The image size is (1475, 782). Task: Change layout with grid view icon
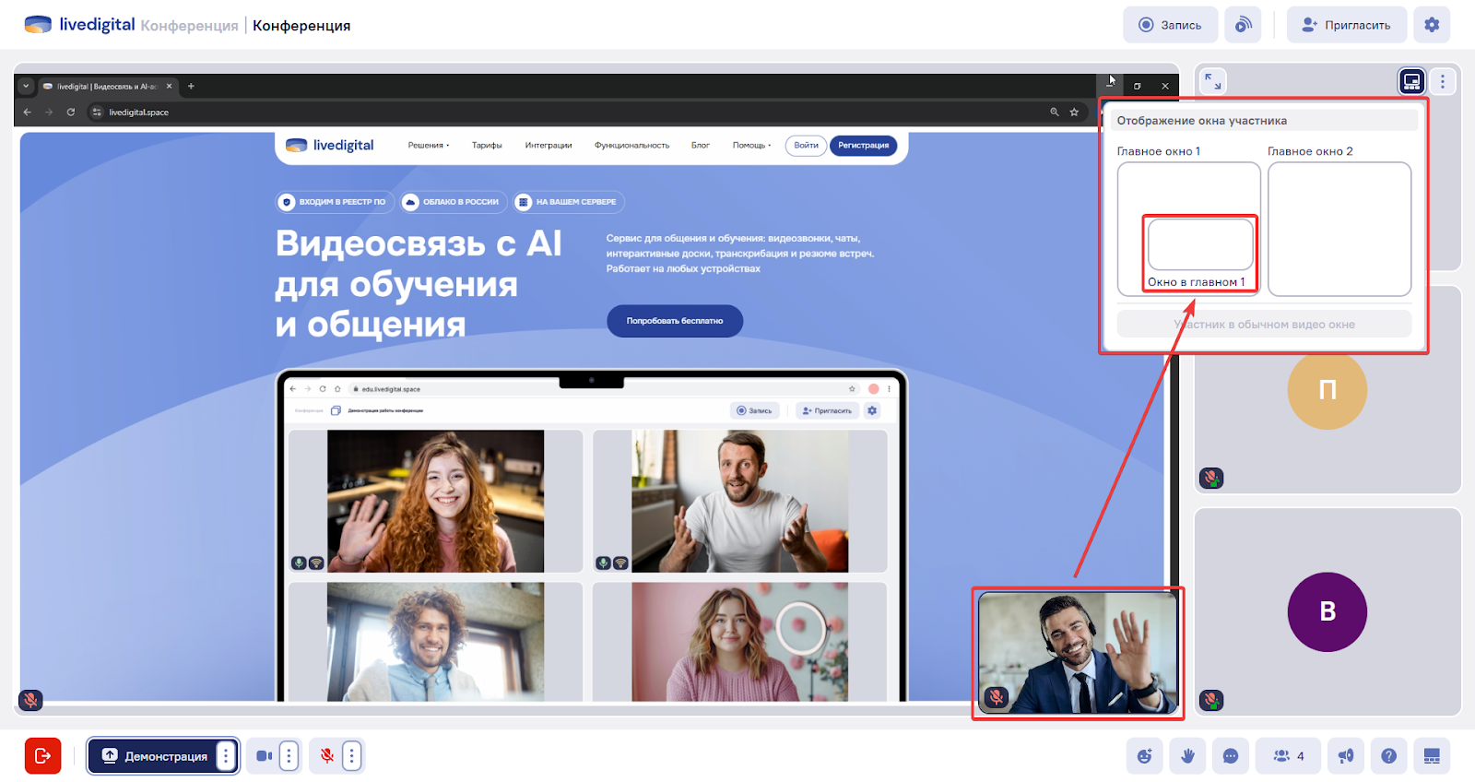pyautogui.click(x=1432, y=756)
